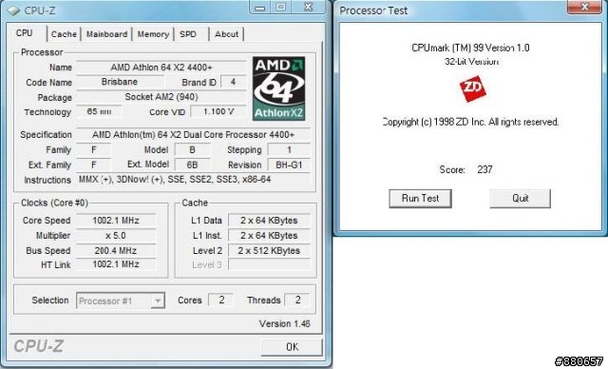Click the Cores value 2

click(221, 300)
